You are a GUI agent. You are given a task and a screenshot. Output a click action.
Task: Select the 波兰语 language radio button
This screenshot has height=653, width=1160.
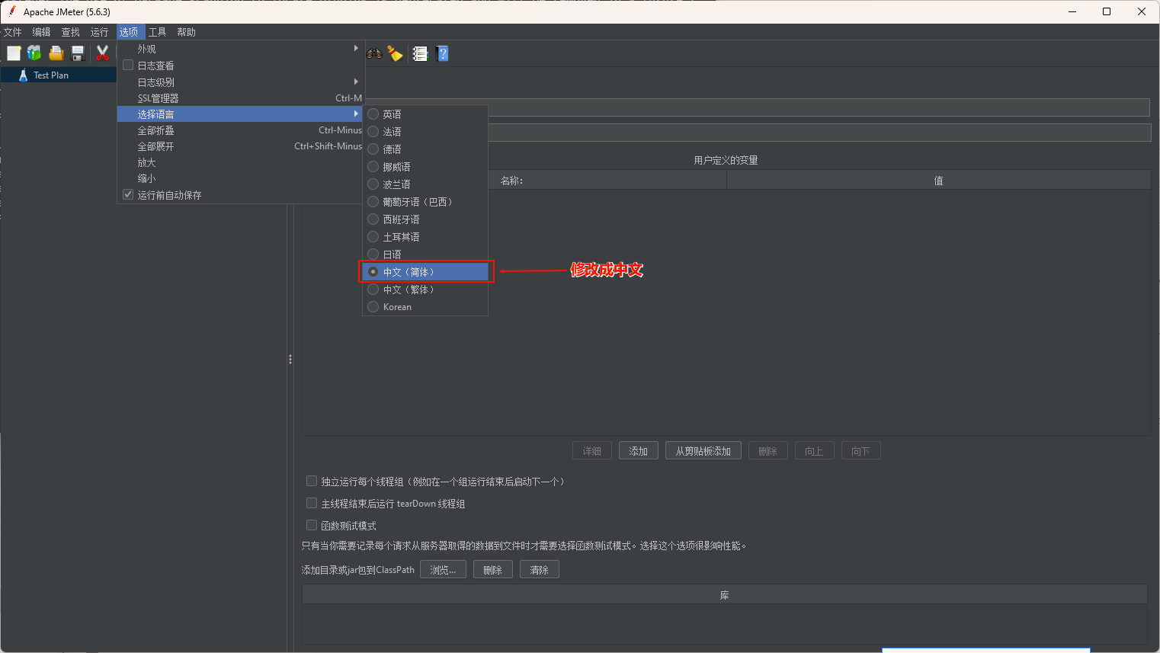(373, 184)
